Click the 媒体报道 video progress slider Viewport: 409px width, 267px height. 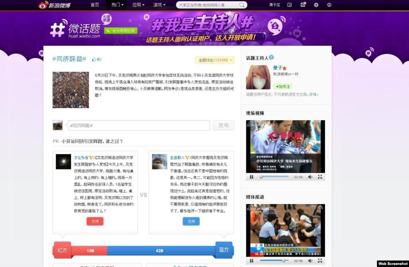tap(274, 261)
